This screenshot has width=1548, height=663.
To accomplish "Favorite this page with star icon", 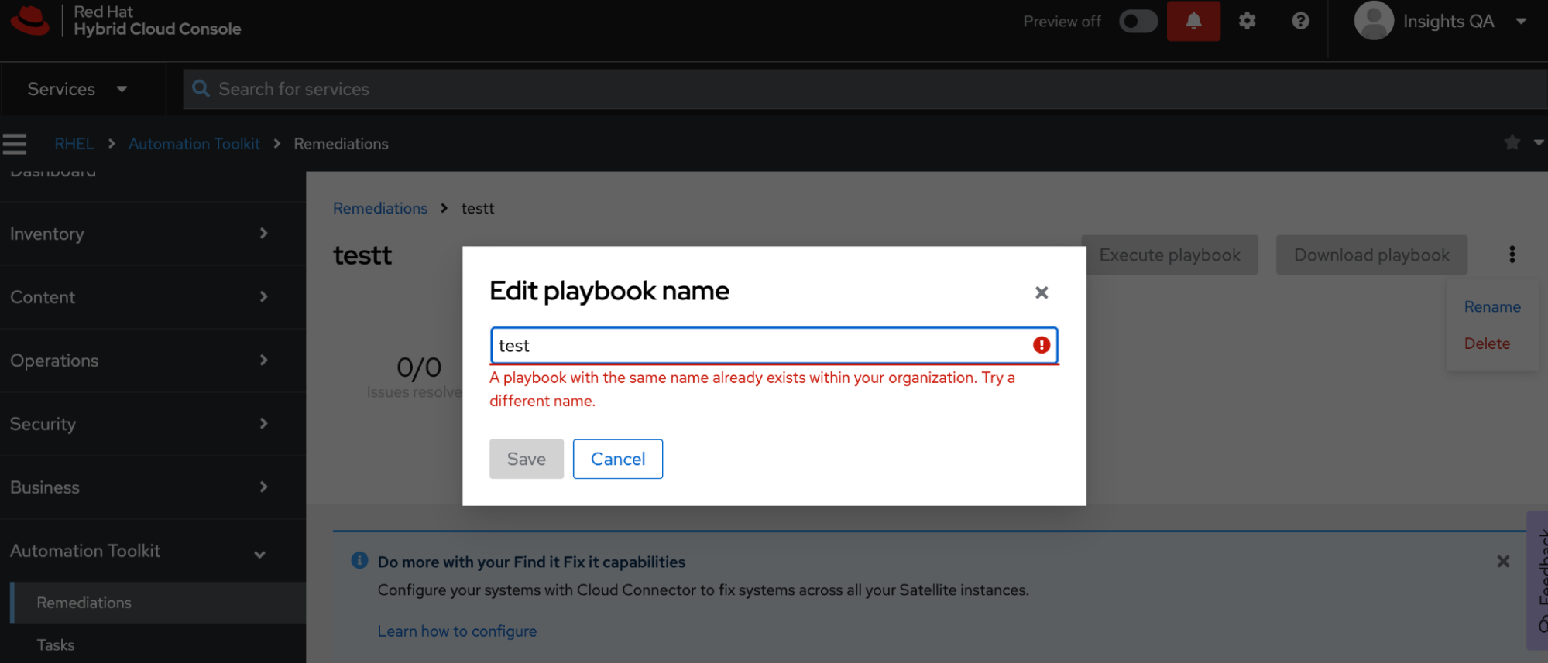I will click(1512, 142).
